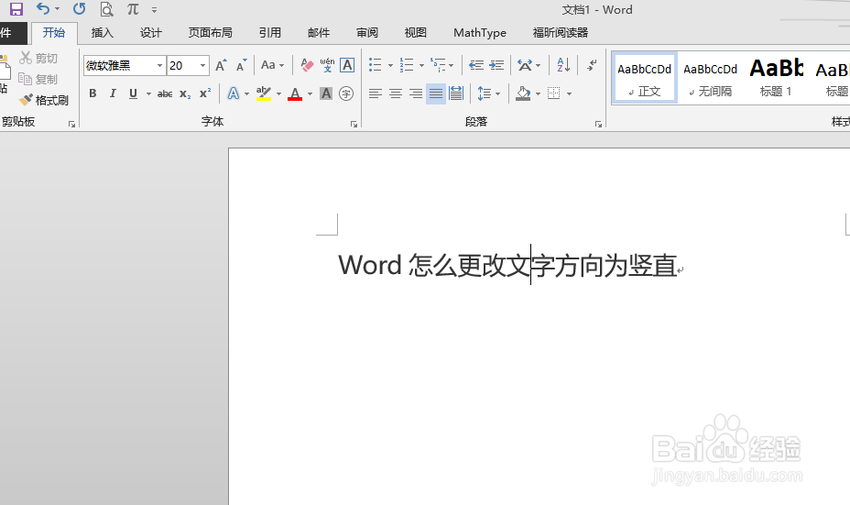The height and width of the screenshot is (505, 850).
Task: Clear all formatting with eraser icon
Action: click(x=307, y=65)
